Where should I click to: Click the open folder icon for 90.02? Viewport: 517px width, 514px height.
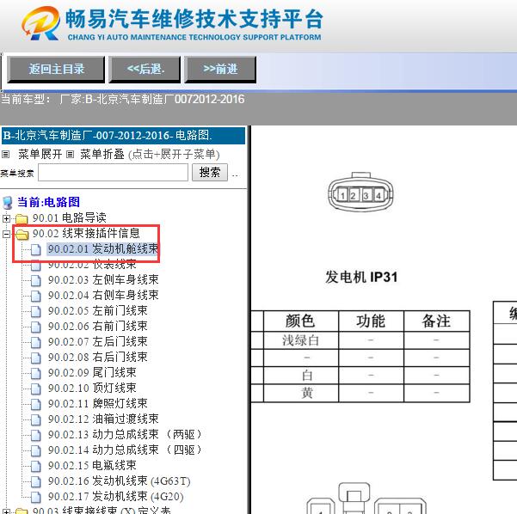22,235
